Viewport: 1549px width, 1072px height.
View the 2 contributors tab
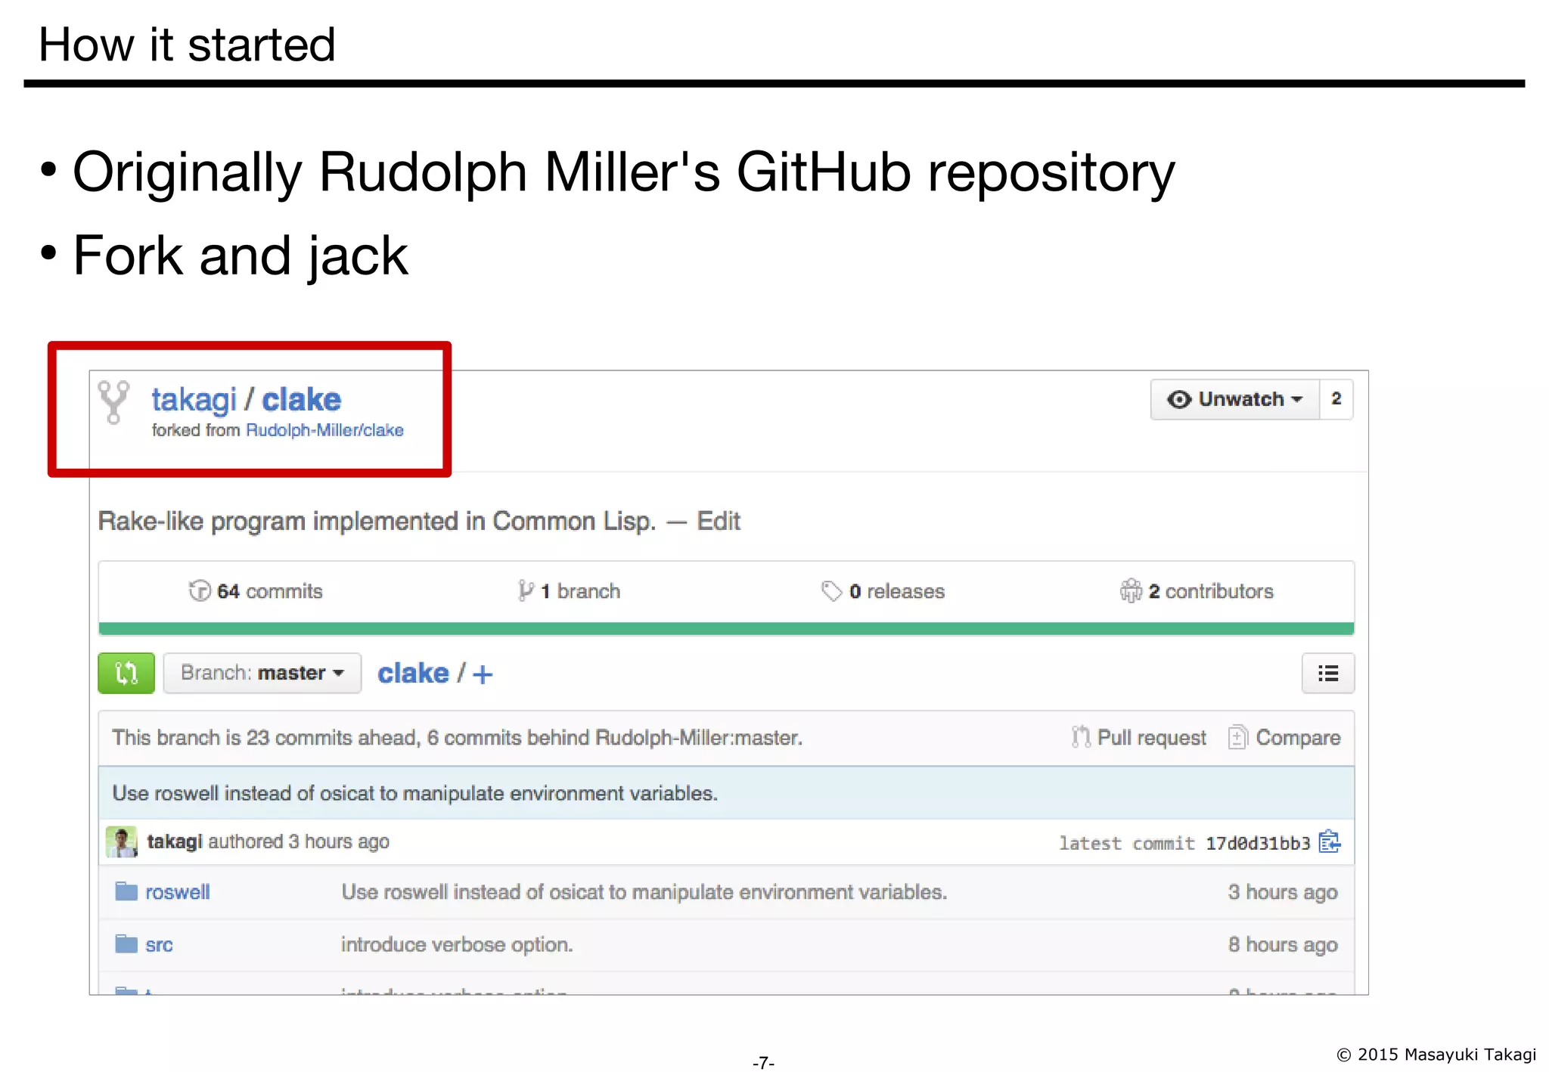pyautogui.click(x=1197, y=591)
